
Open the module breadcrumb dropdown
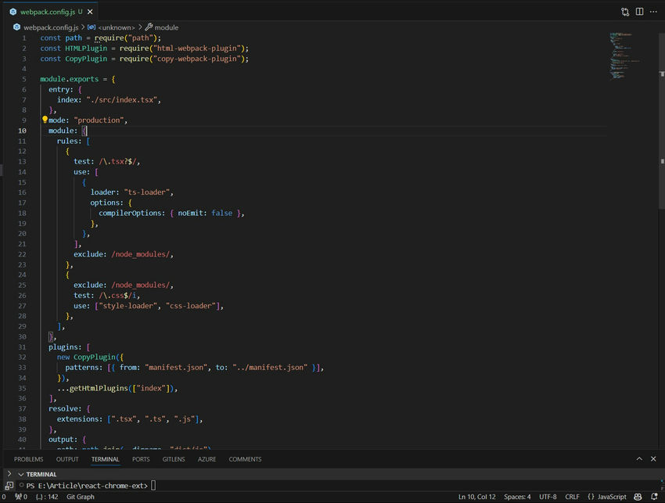(165, 27)
